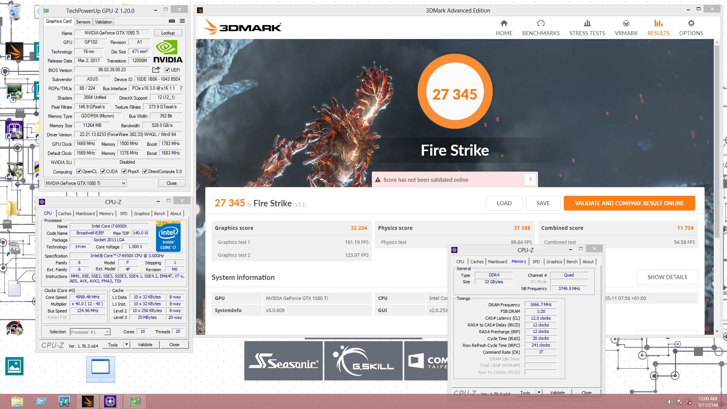The width and height of the screenshot is (727, 409).
Task: Open 3DMark Options gear
Action: pos(691,28)
